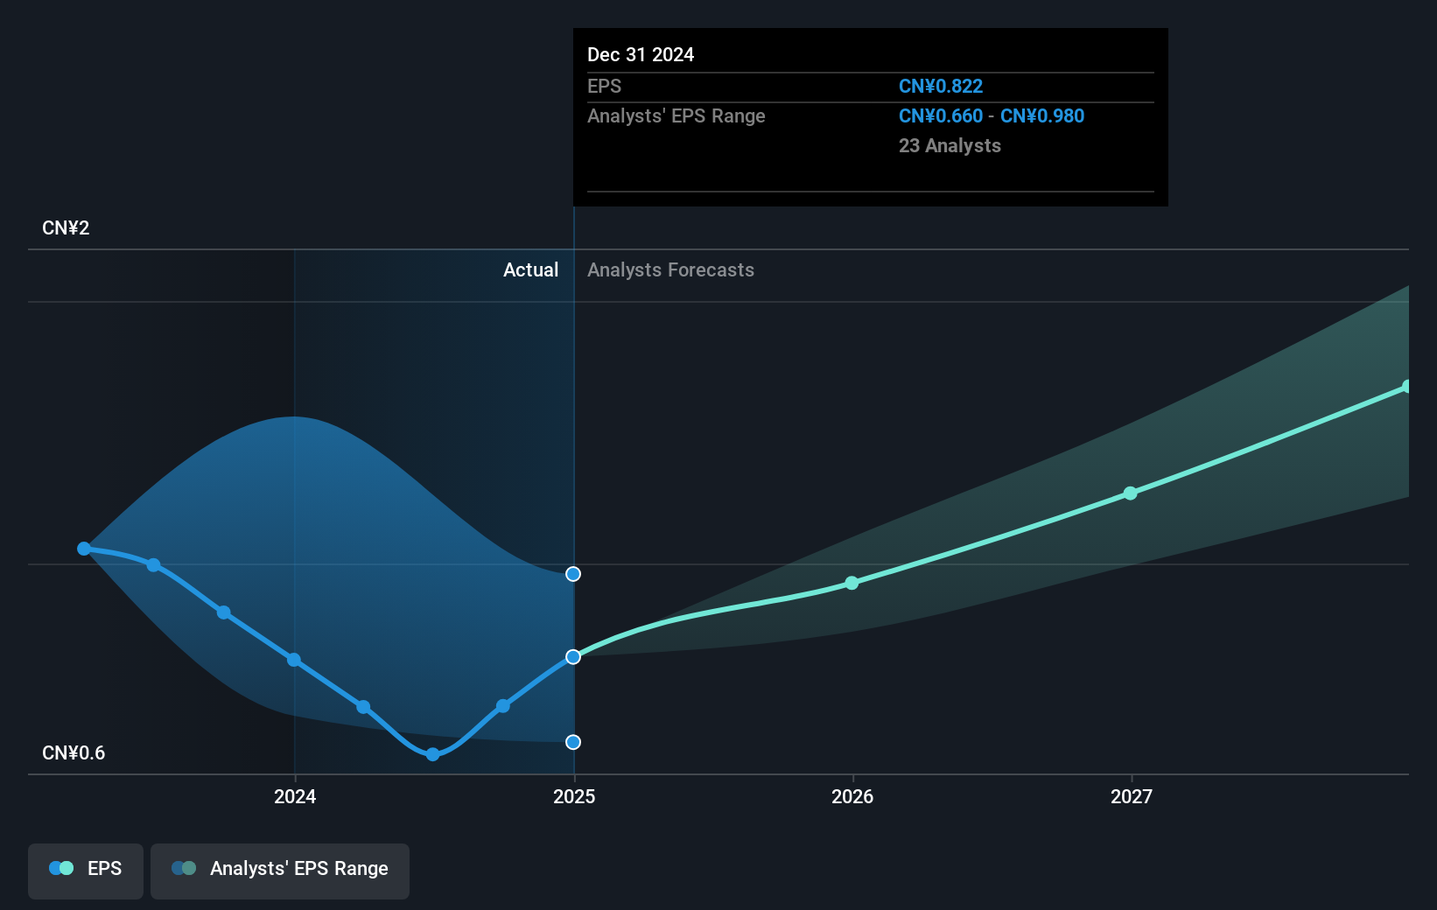Viewport: 1437px width, 910px height.
Task: Click the CN¥0.822 EPS value link
Action: (940, 86)
